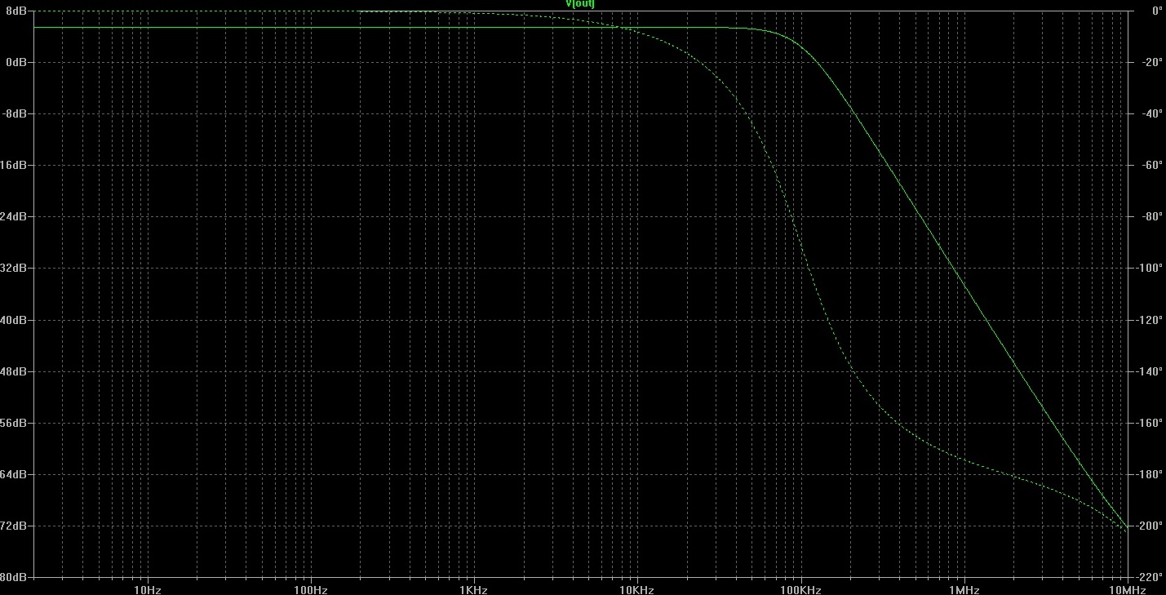Click the -120° phase axis label
Screen dimensions: 1166x595
[x=1149, y=320]
